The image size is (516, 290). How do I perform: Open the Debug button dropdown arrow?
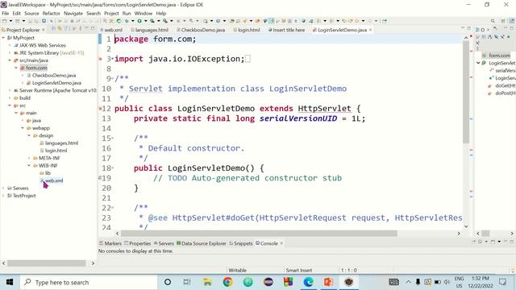(x=132, y=21)
